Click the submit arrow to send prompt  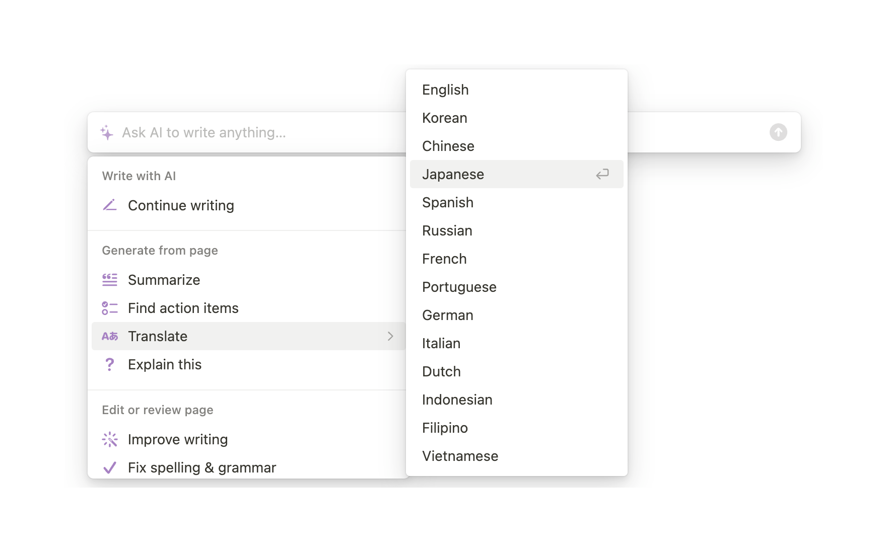pos(778,132)
